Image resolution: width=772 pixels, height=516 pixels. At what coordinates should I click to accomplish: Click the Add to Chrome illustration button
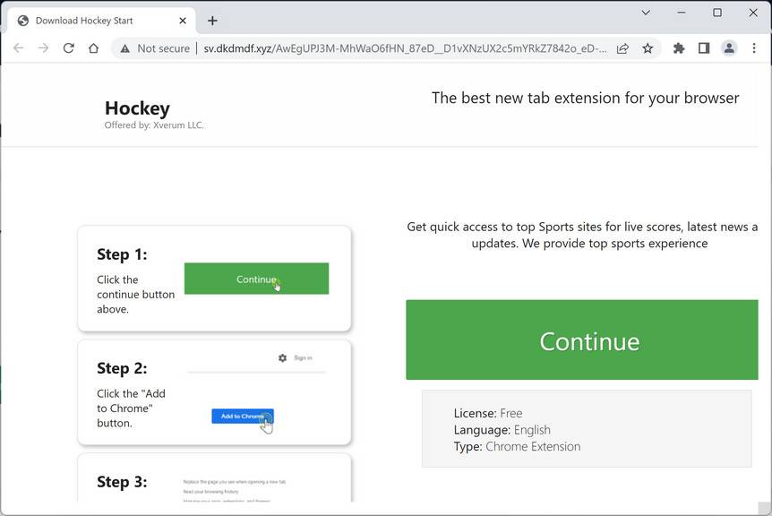(x=242, y=416)
